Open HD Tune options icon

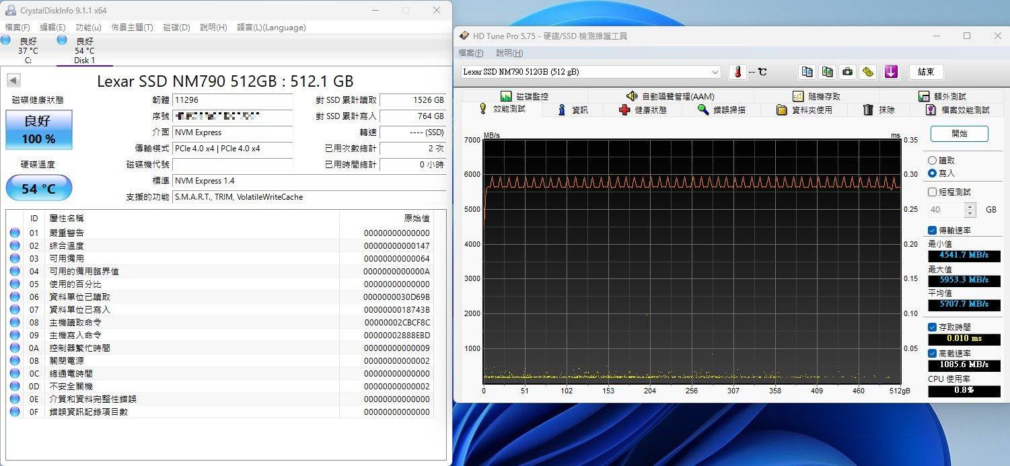click(x=868, y=72)
